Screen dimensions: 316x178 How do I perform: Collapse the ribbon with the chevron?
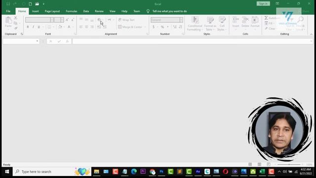coord(311,34)
